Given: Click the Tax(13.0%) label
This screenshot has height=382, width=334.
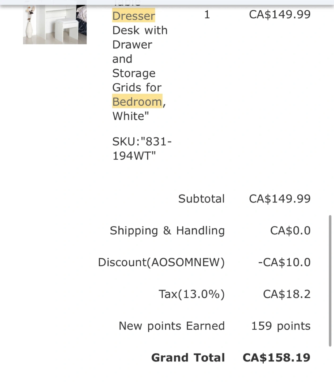Looking at the screenshot, I should (x=191, y=294).
